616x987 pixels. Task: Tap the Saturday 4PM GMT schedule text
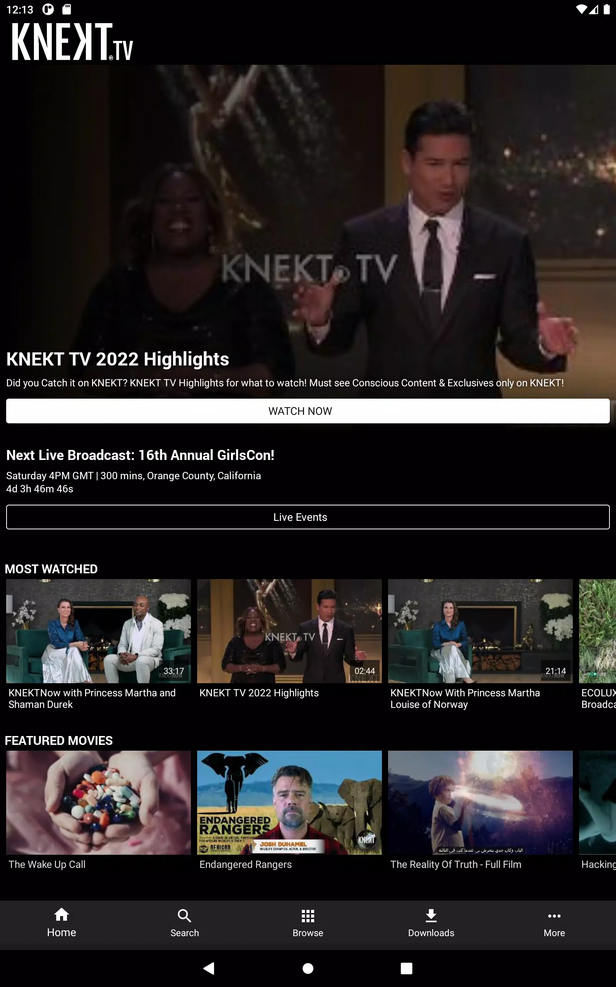[x=134, y=476]
